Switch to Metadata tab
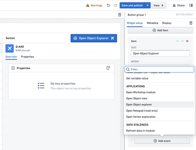The width and height of the screenshot is (196, 150). click(x=152, y=23)
